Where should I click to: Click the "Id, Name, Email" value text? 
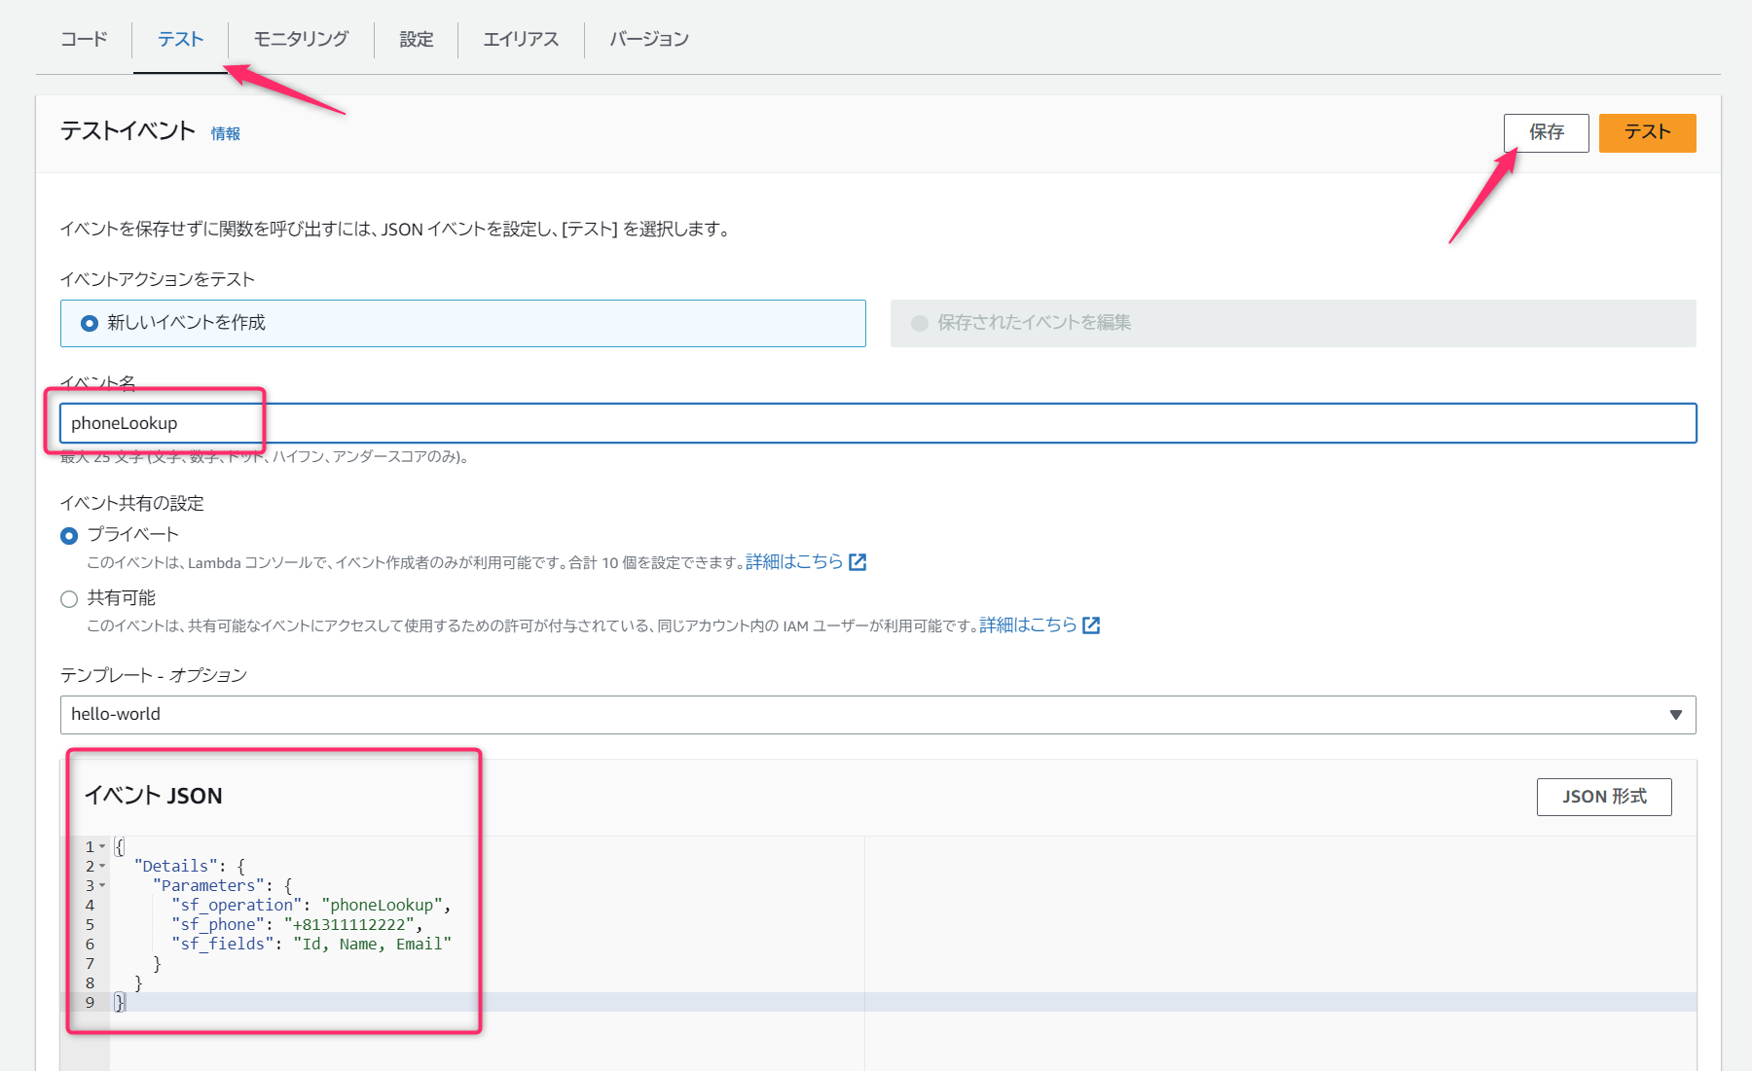pyautogui.click(x=372, y=944)
